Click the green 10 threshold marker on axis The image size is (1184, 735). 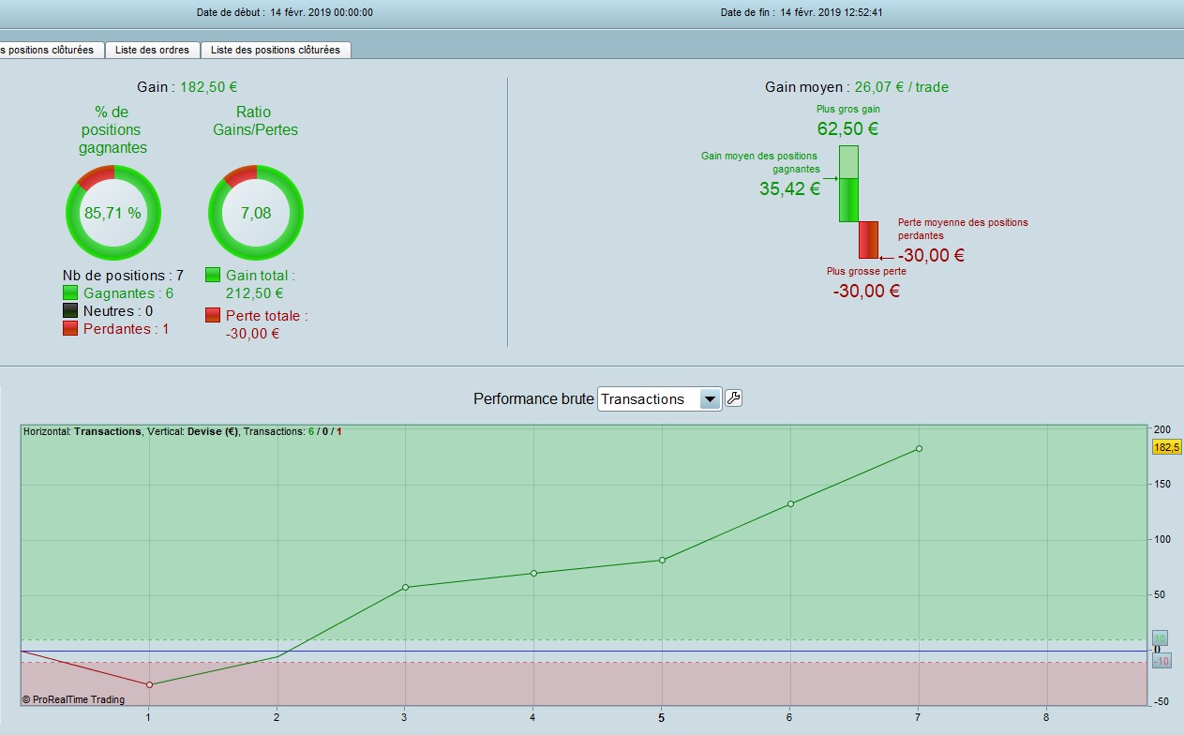tap(1161, 638)
